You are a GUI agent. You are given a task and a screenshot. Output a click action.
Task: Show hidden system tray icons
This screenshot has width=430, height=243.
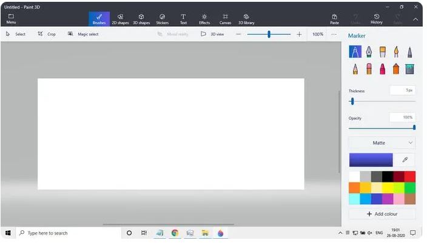click(340, 233)
